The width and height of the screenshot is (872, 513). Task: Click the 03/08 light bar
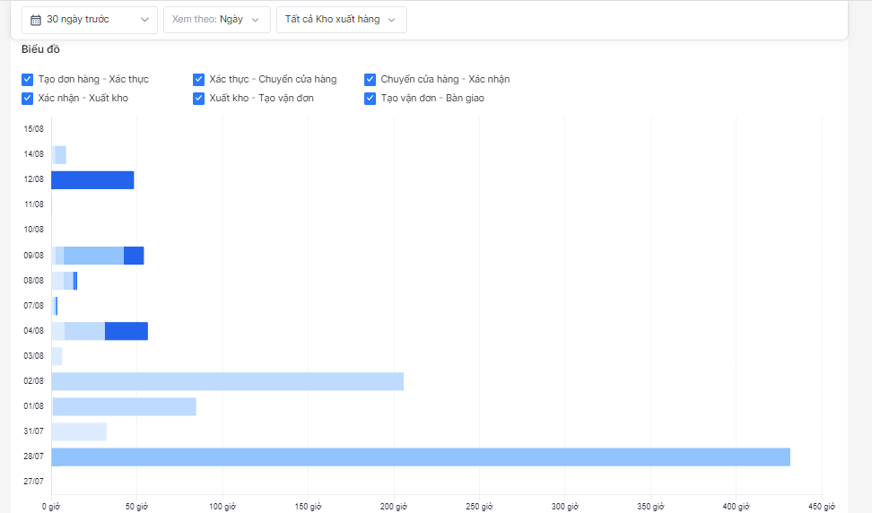coord(57,356)
